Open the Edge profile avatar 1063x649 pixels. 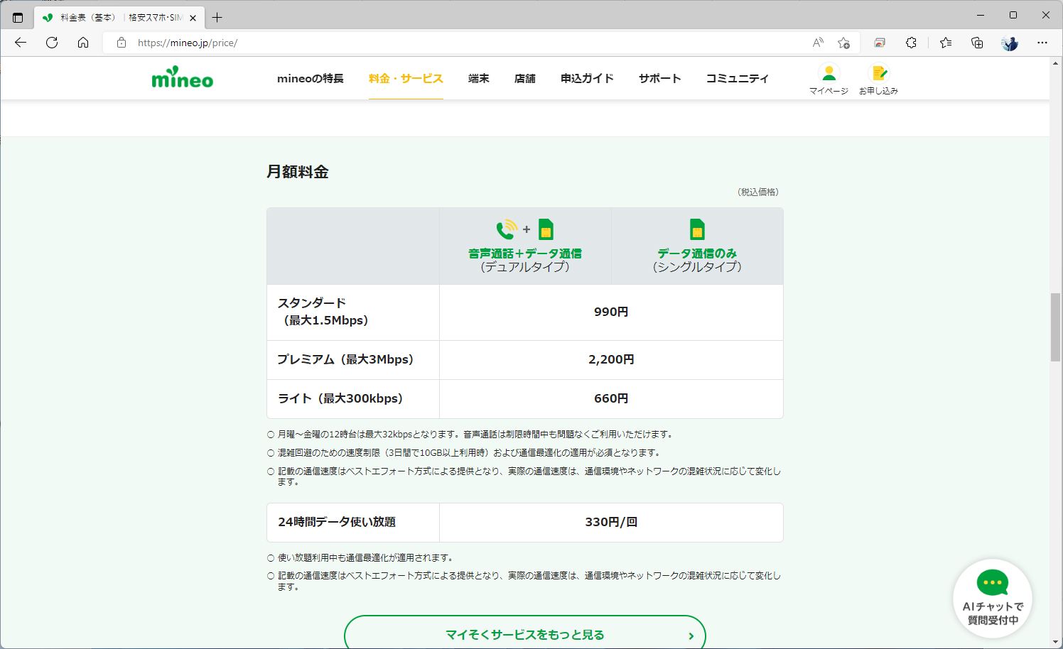pyautogui.click(x=1009, y=43)
